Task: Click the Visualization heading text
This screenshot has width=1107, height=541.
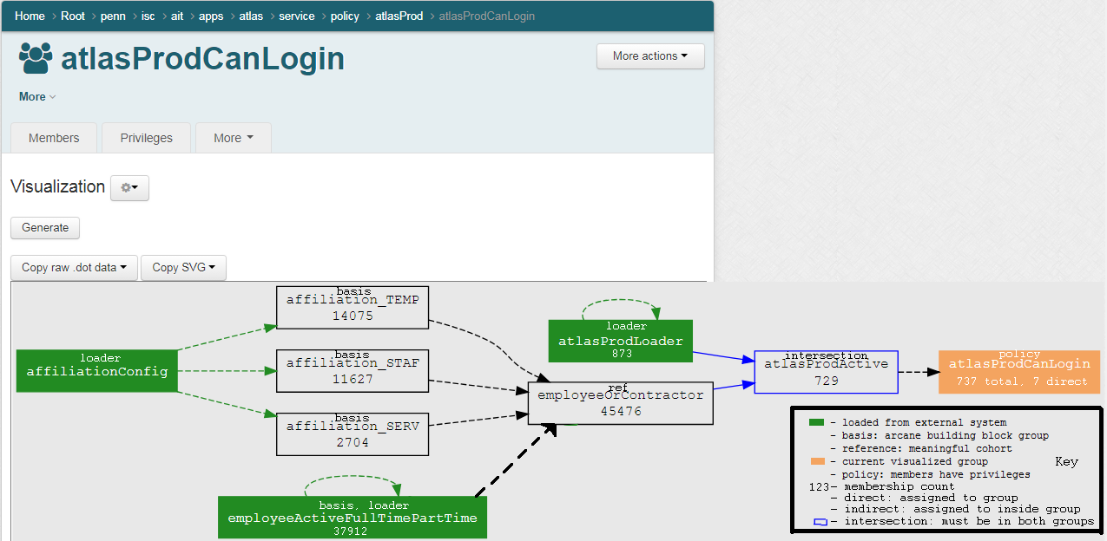Action: pos(57,186)
